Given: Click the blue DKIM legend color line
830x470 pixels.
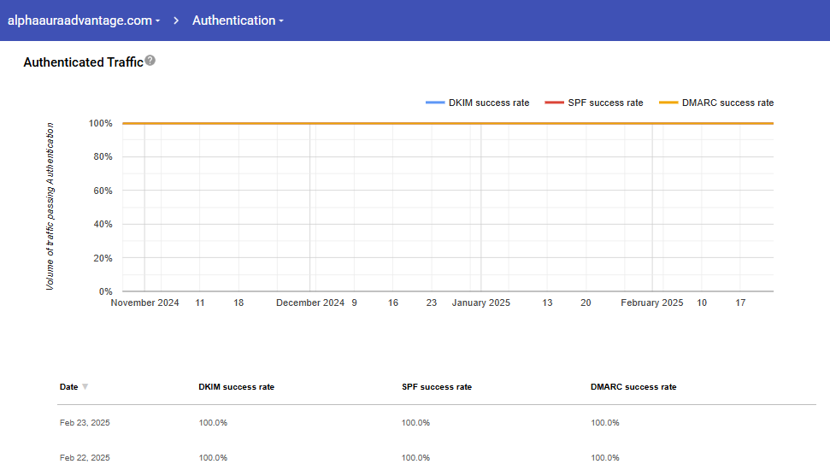Looking at the screenshot, I should click(434, 103).
